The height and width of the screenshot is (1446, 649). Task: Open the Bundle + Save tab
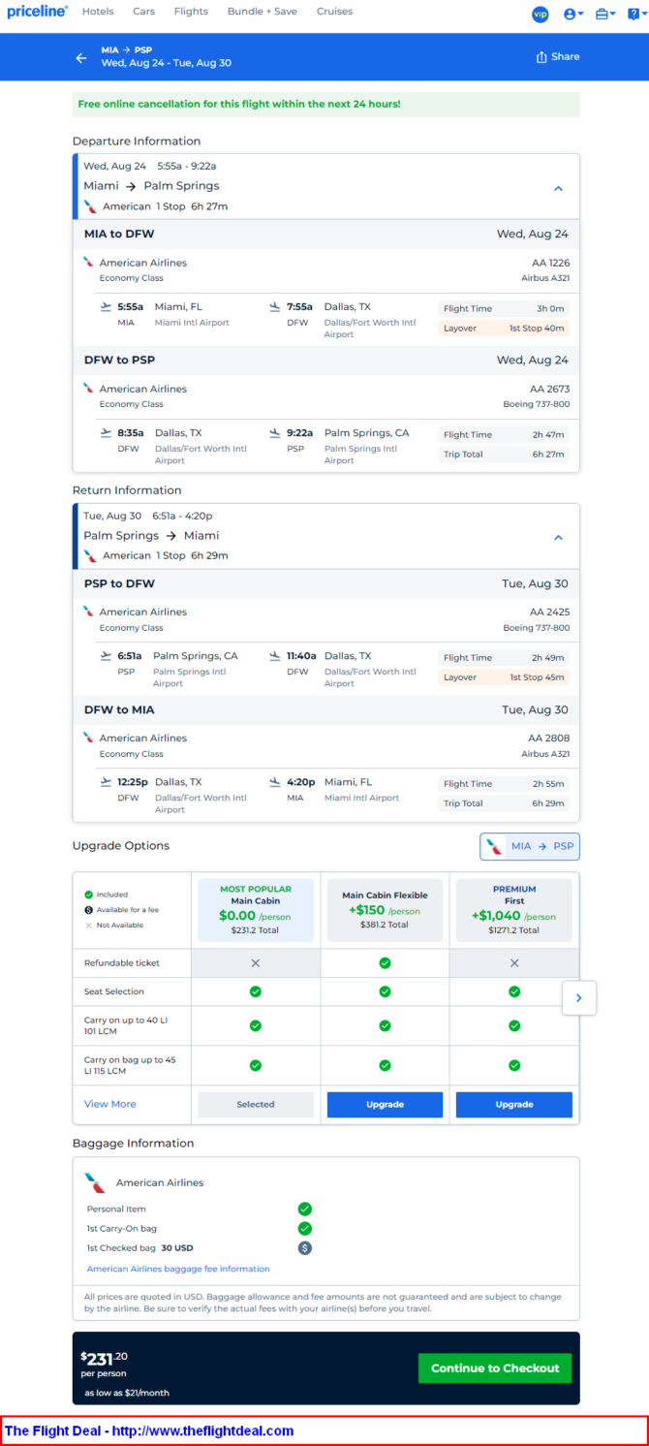[x=263, y=12]
